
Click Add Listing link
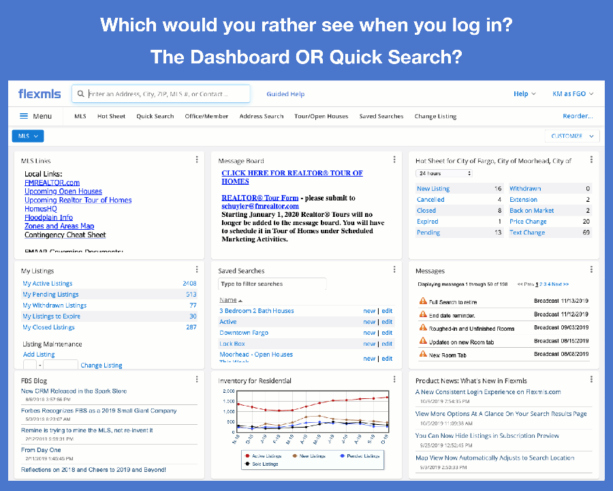(39, 355)
